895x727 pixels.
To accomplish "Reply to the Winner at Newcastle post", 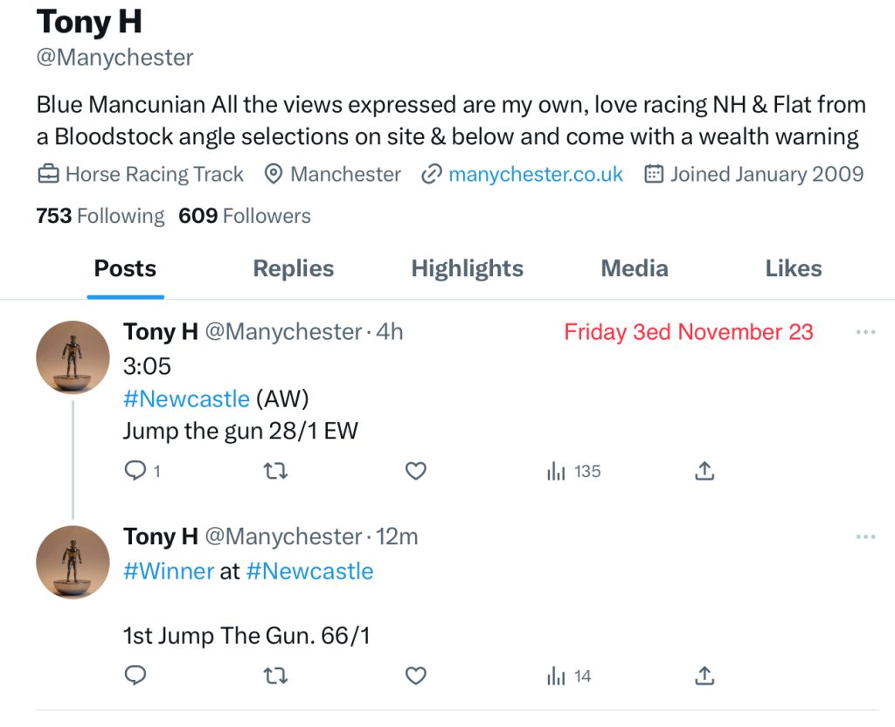I will (x=135, y=675).
